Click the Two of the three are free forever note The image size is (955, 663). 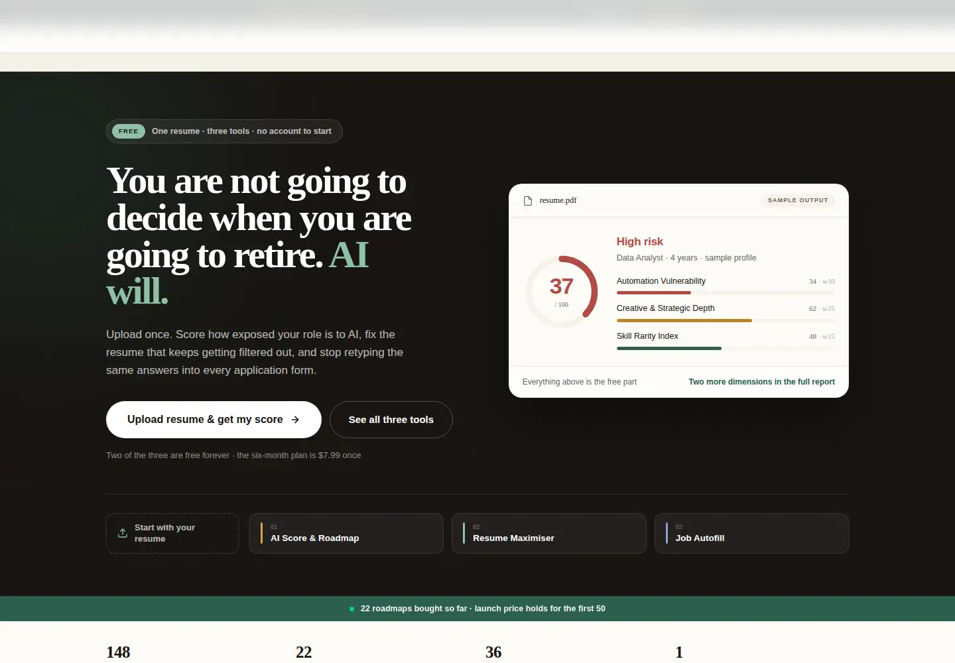point(233,455)
